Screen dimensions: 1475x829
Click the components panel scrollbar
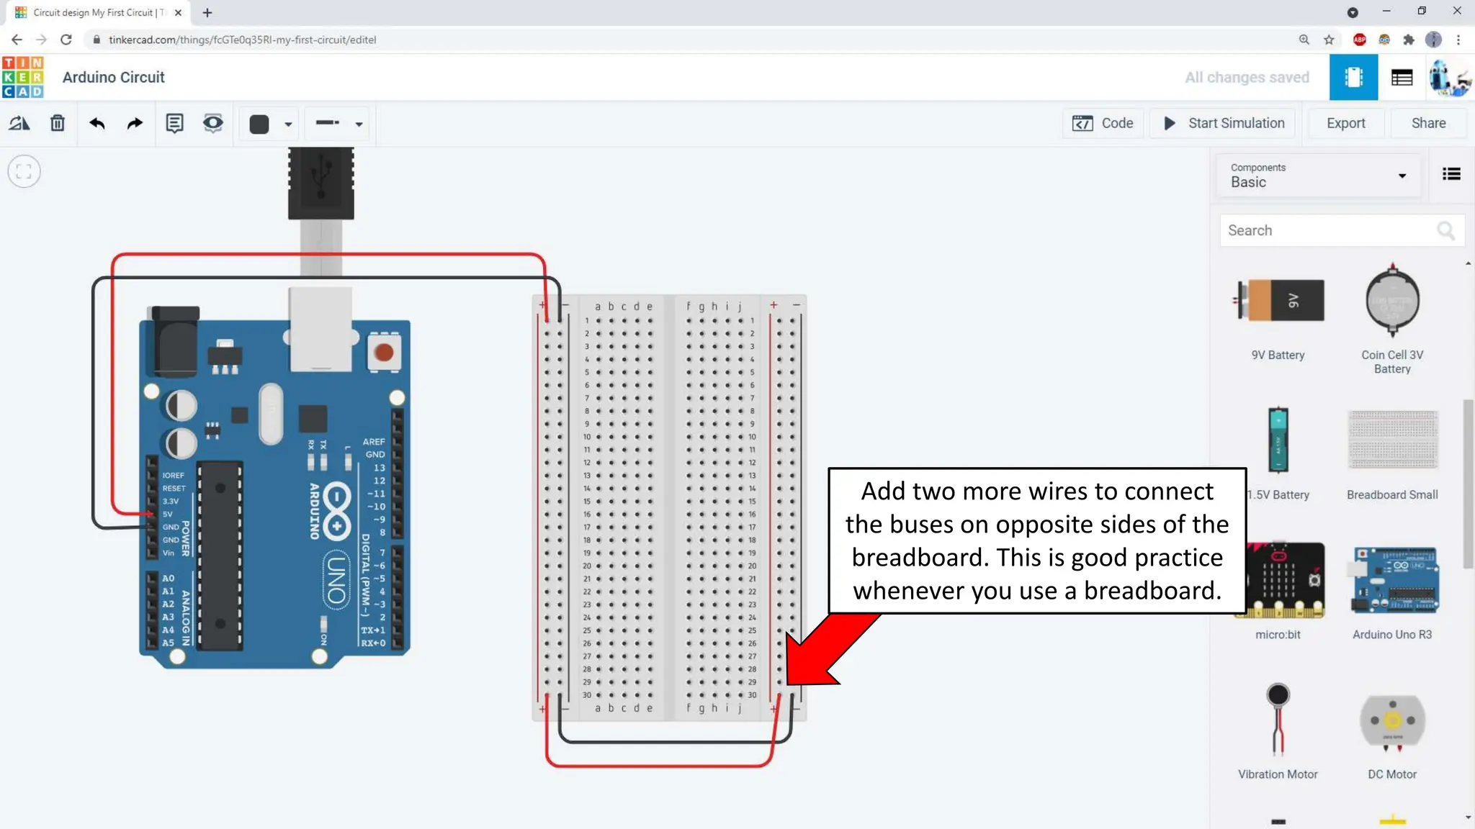coord(1468,484)
